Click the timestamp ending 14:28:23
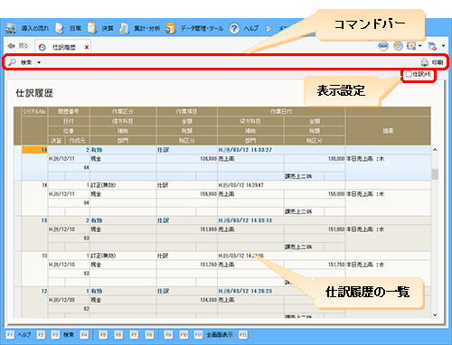The height and width of the screenshot is (345, 452). click(245, 291)
